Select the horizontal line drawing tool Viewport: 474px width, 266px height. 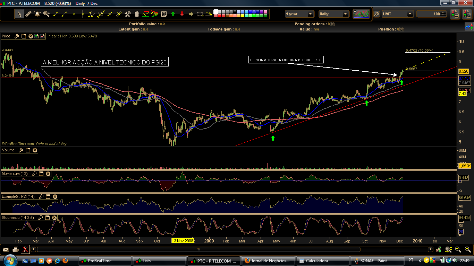click(x=74, y=14)
